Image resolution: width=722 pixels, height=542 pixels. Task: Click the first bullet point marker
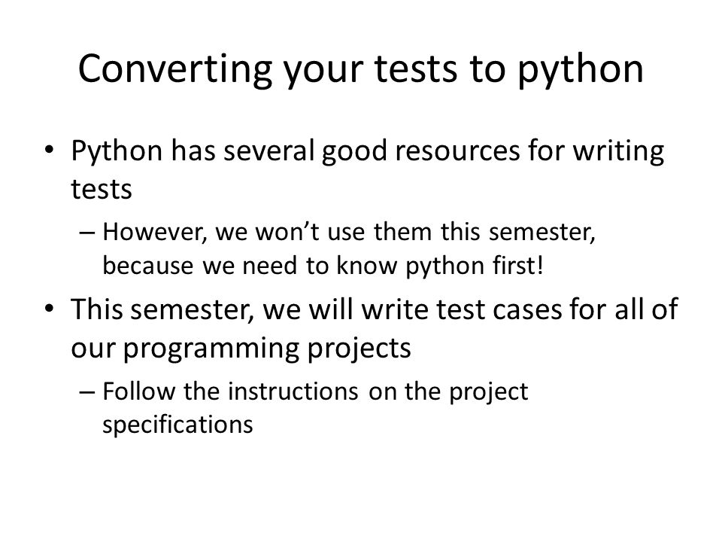point(50,150)
